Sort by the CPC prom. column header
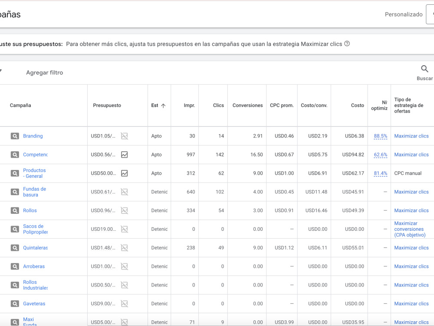Viewport: 434px width, 326px height. pyautogui.click(x=282, y=105)
